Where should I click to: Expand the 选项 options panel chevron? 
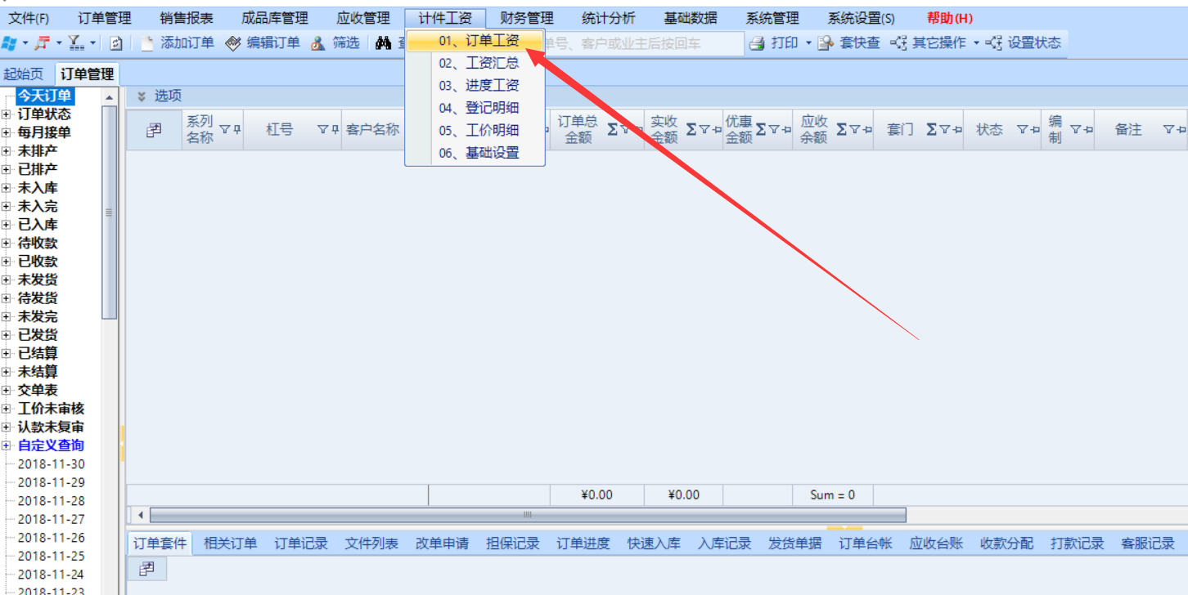pos(141,96)
